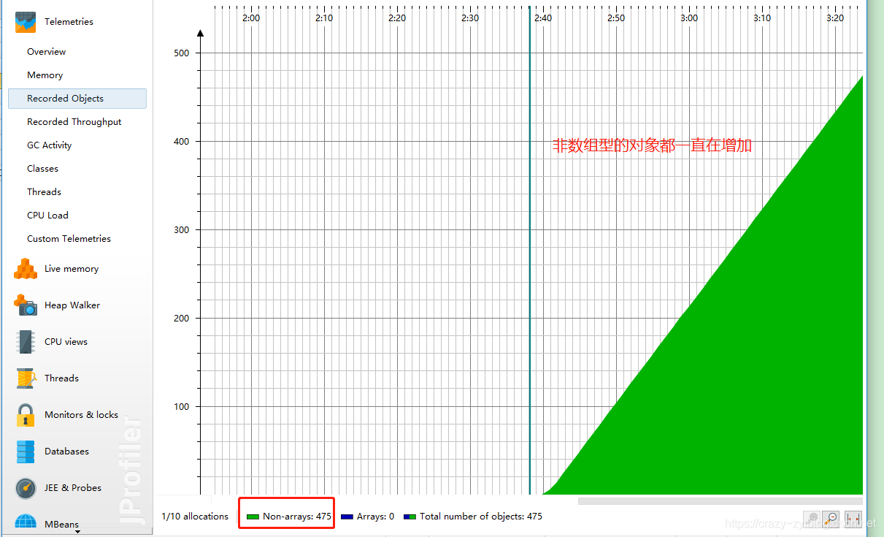
Task: Click the Heap Walker camera icon
Action: 26,305
